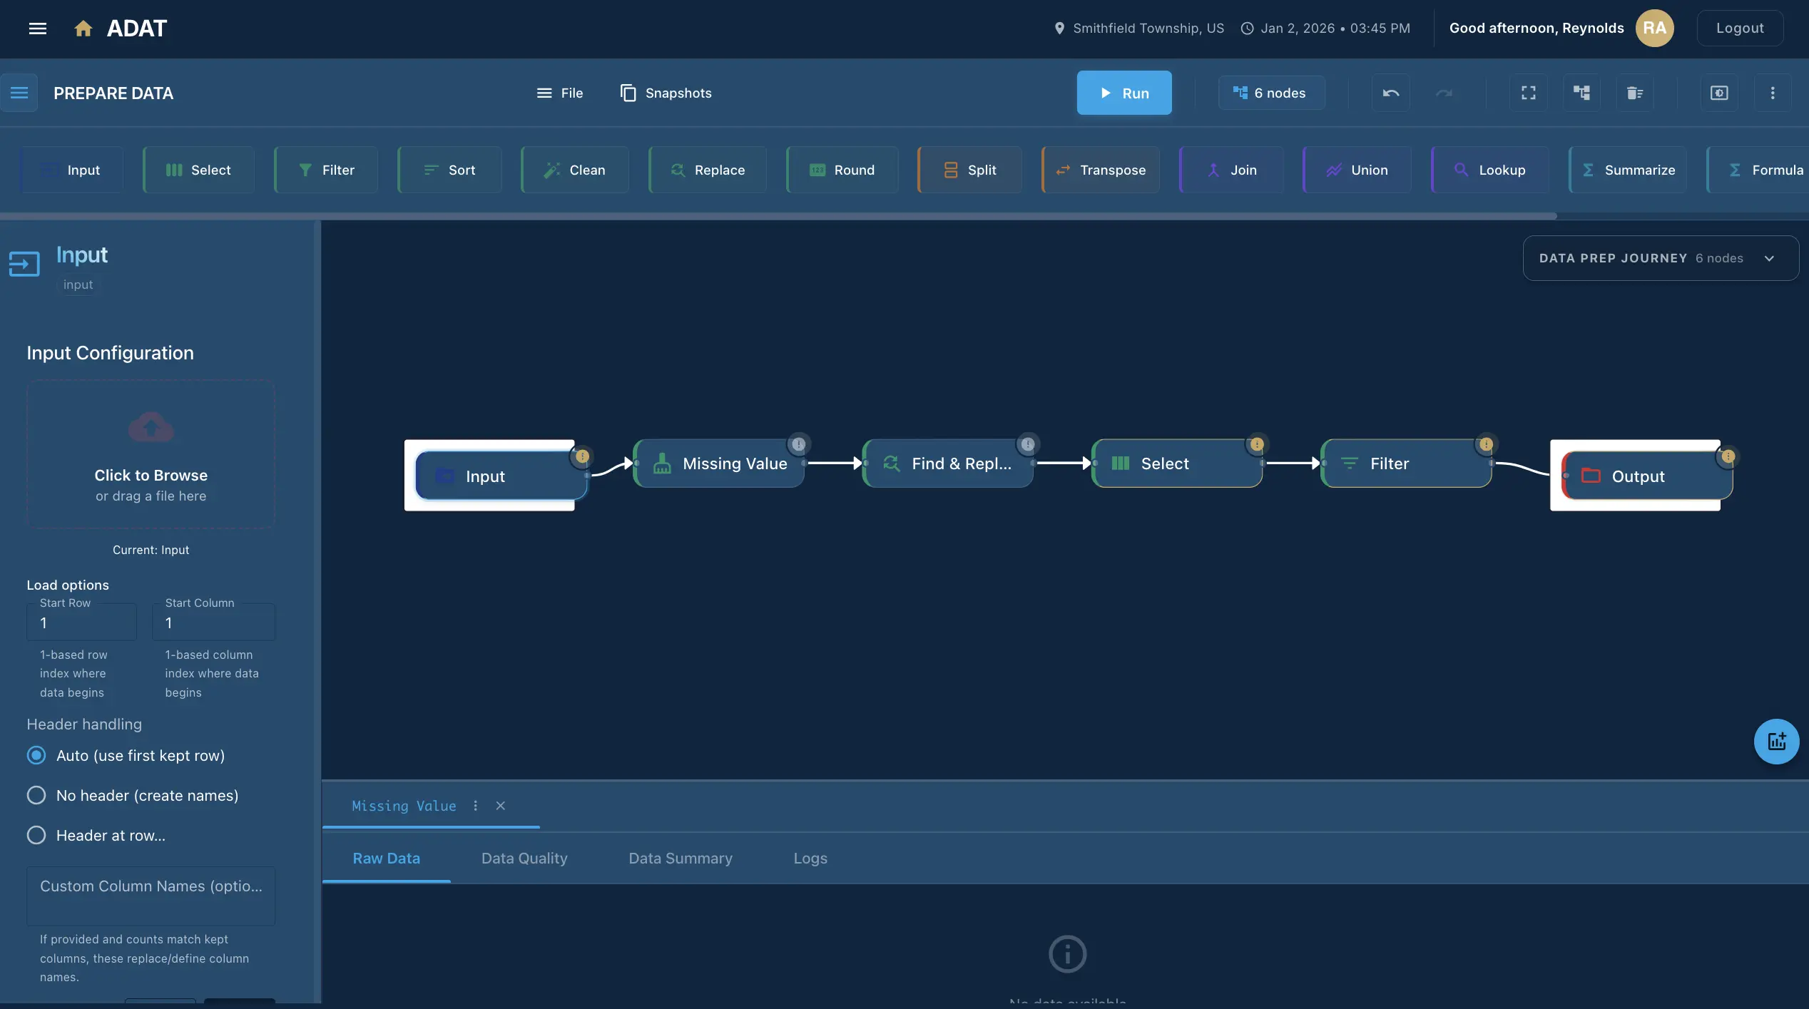Select the Transpose tool in the toolbar
1809x1009 pixels.
coord(1100,169)
